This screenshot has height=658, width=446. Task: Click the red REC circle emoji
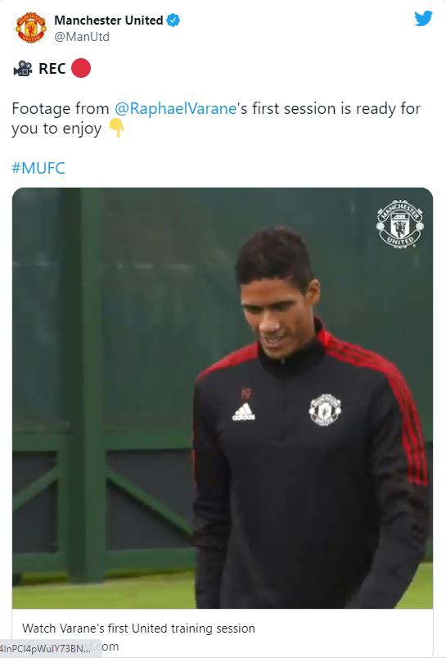pos(81,68)
